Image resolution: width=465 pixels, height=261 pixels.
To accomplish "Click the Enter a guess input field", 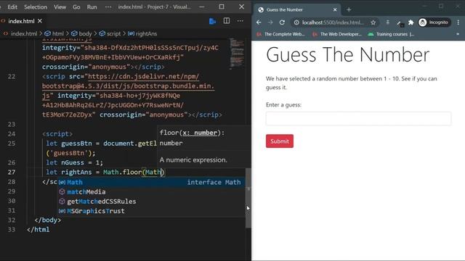I will 358,119.
